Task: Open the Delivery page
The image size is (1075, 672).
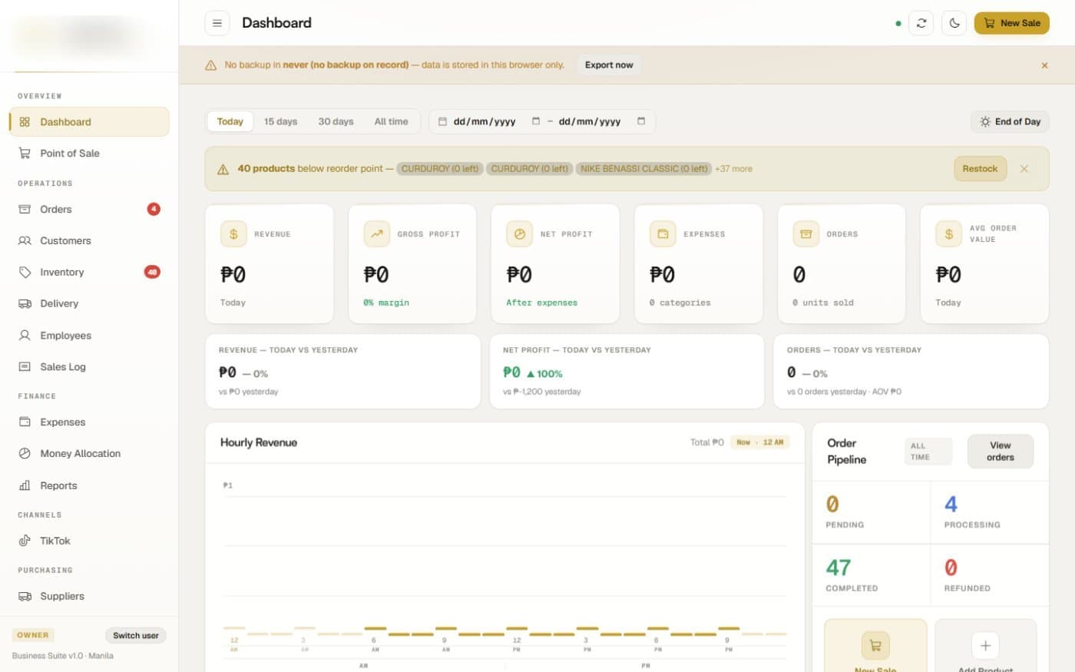Action: 89,304
